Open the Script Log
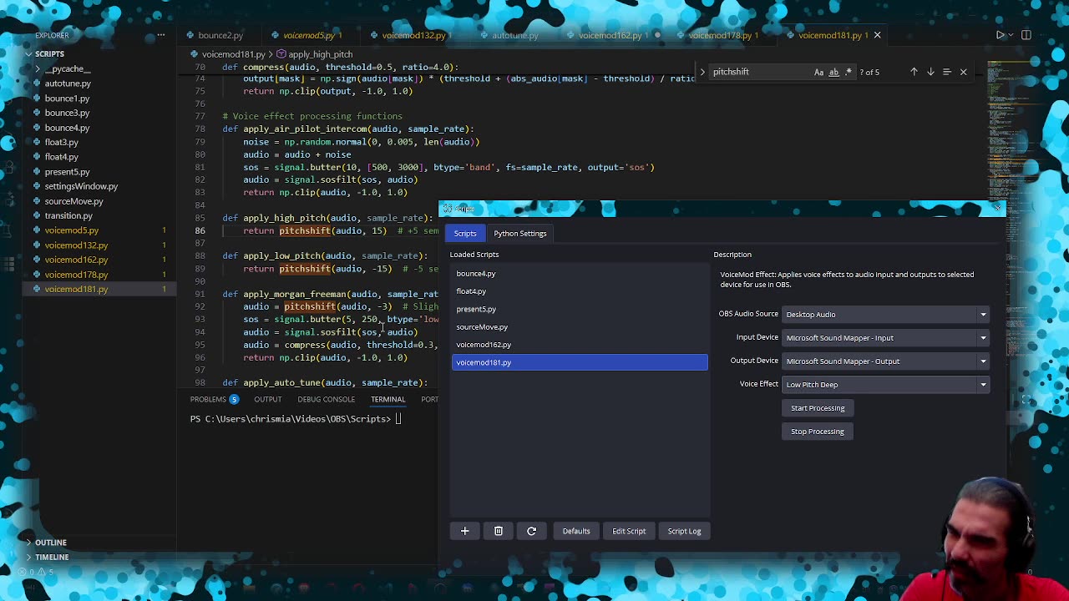Viewport: 1069px width, 601px height. pyautogui.click(x=684, y=531)
